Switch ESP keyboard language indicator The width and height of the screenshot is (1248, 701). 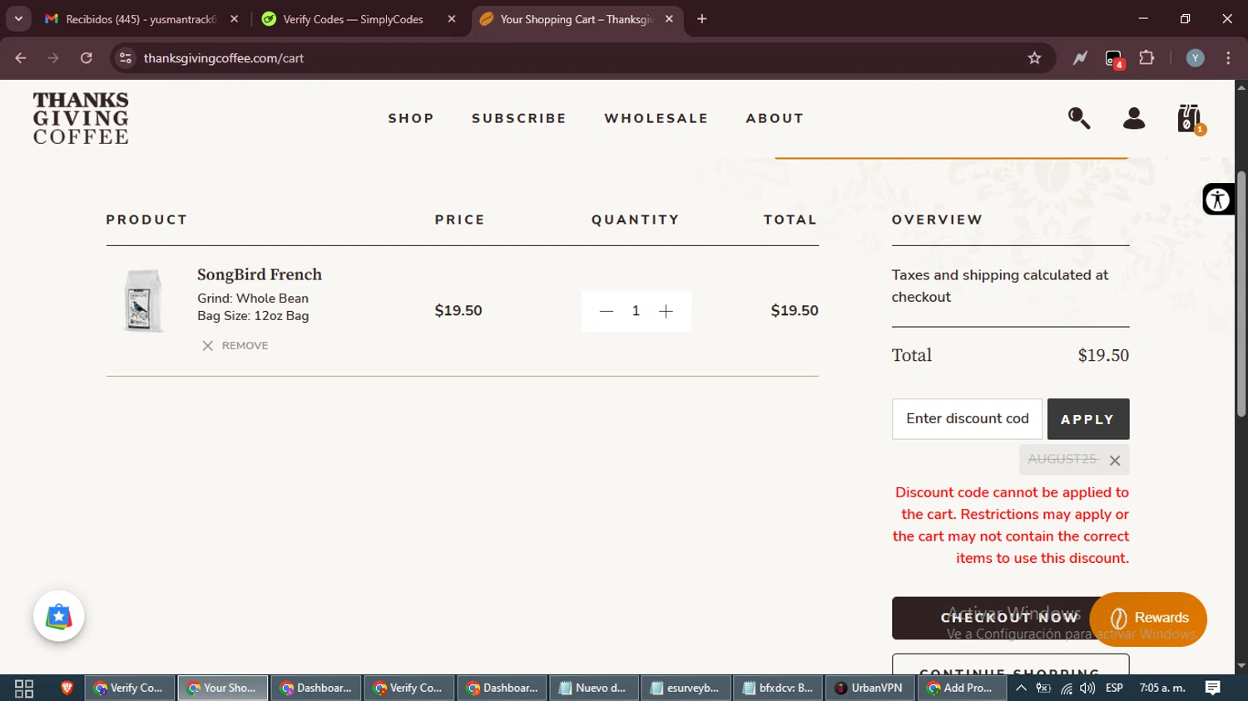click(x=1114, y=688)
